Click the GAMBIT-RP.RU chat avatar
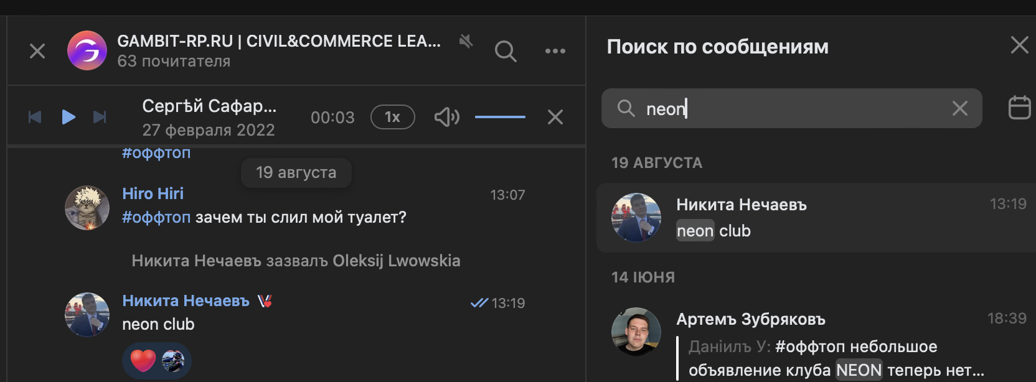 click(x=87, y=50)
